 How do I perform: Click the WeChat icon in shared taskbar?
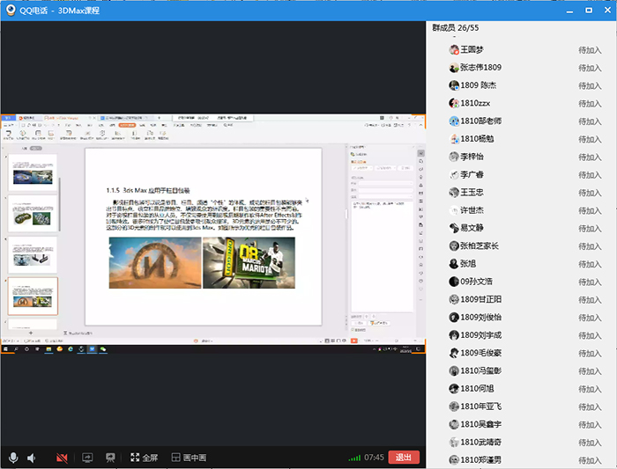pyautogui.click(x=103, y=348)
